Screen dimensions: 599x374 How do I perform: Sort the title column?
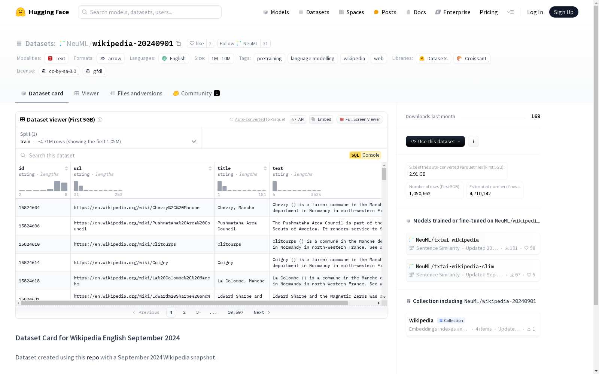(265, 168)
